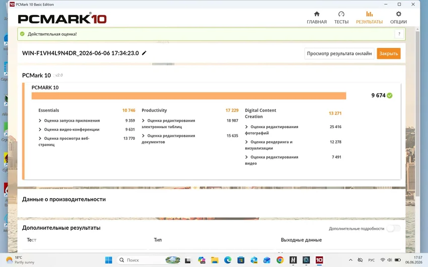Expand Оценка запуска приложения row
The height and width of the screenshot is (267, 428).
click(40, 120)
